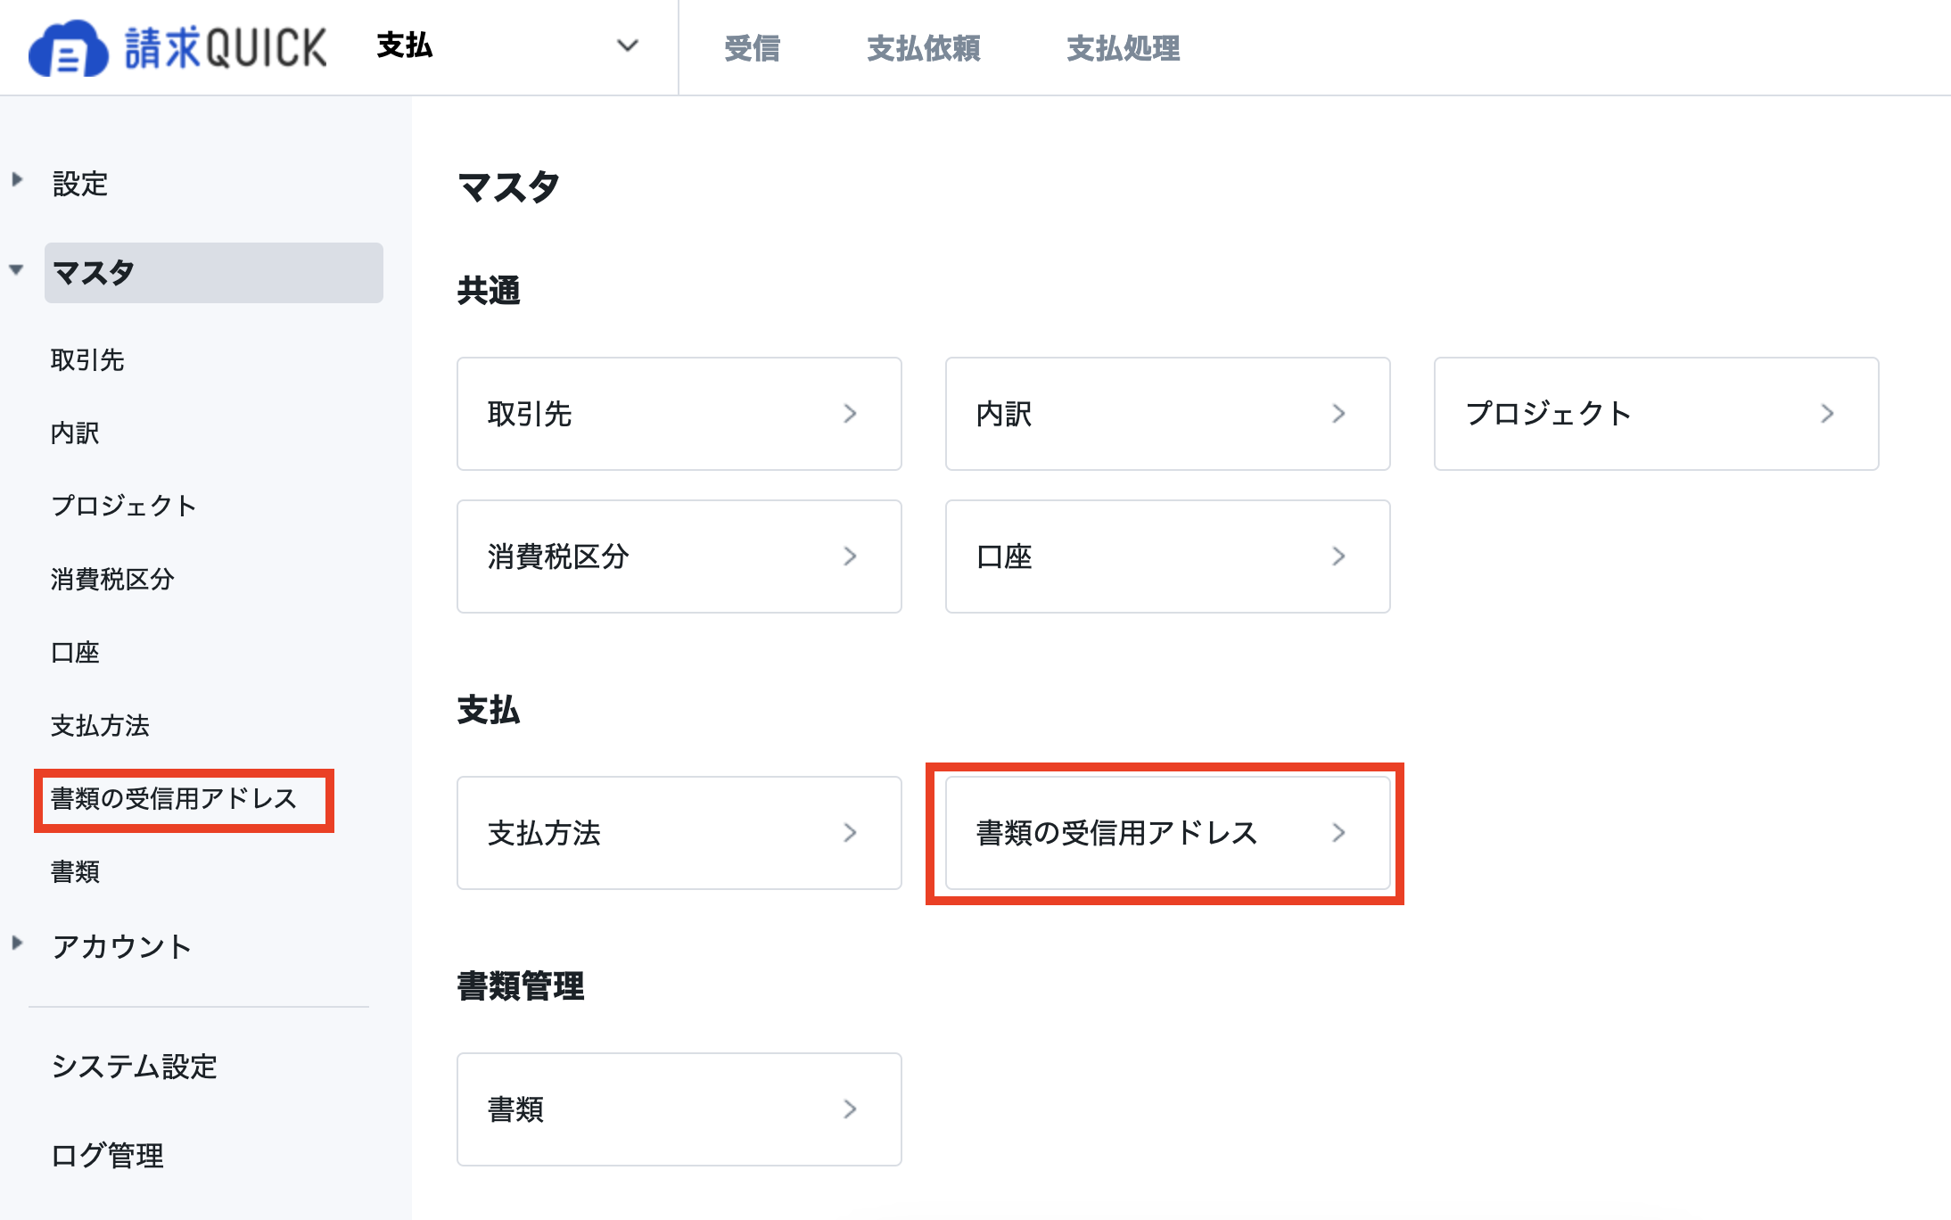Expand the 設定 sidebar section
Viewport: 1951px width, 1220px height.
tap(17, 180)
